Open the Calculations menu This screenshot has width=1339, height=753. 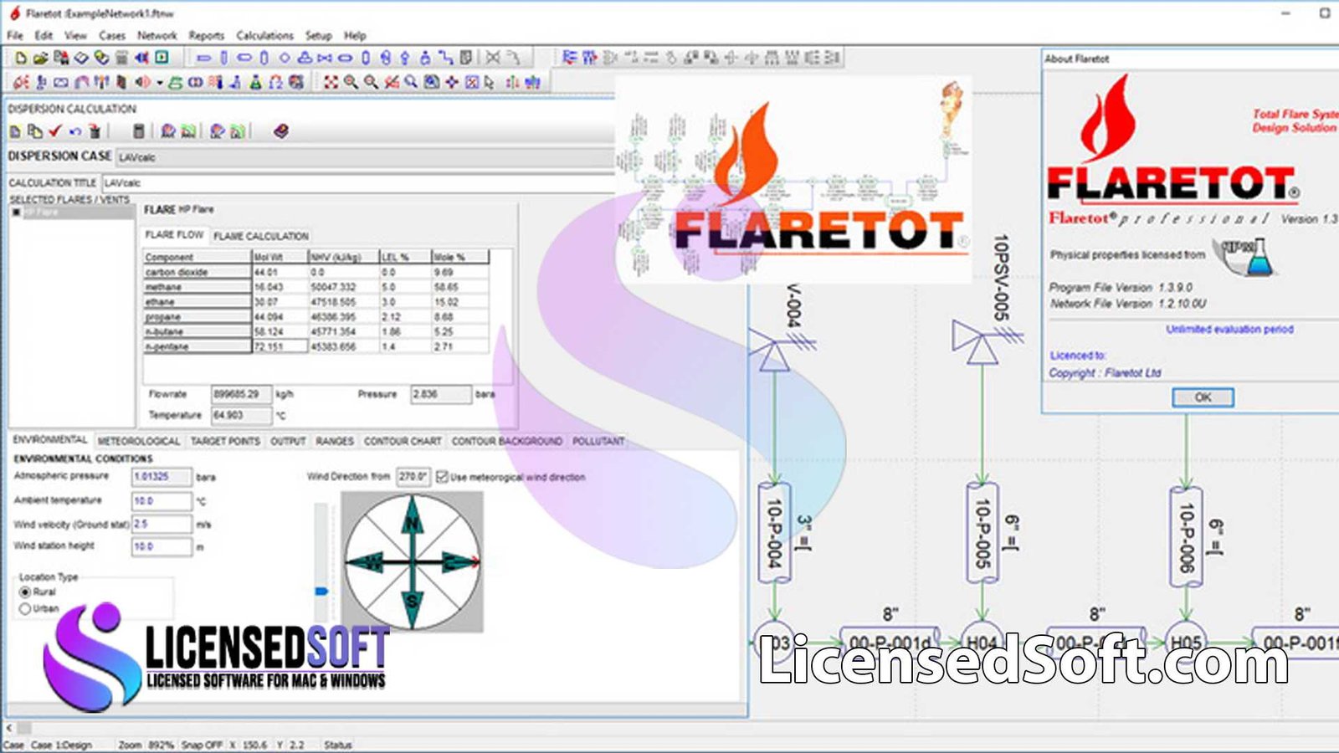264,36
